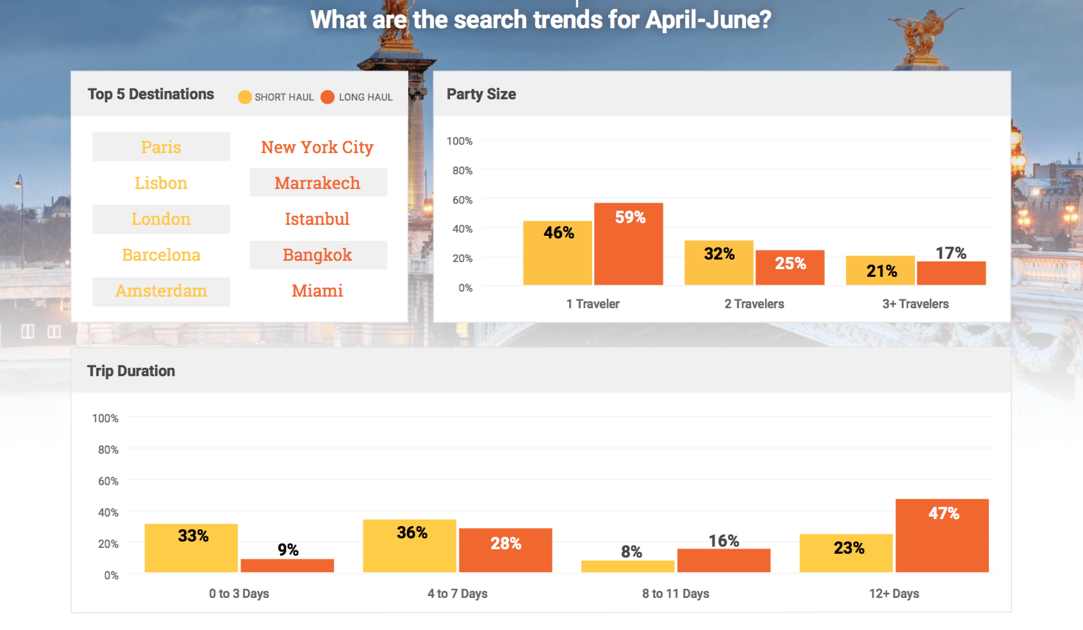Select Lisbon destination

pyautogui.click(x=161, y=183)
